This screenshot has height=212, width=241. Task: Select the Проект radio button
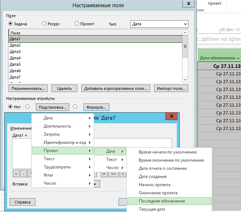click(x=77, y=24)
